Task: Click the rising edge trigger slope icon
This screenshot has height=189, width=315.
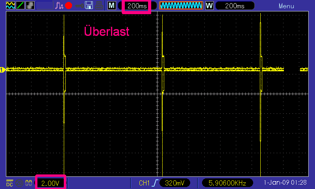Action: (155, 183)
